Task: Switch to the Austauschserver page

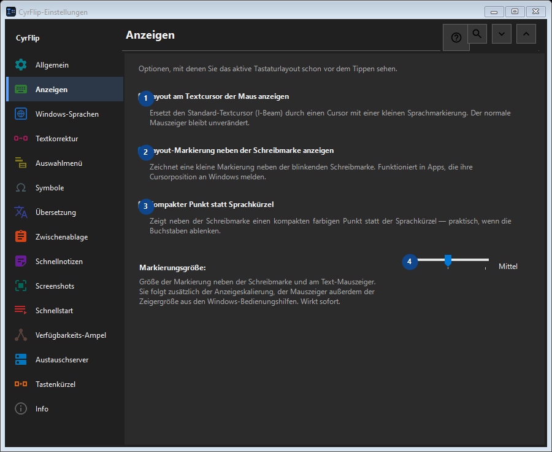Action: pyautogui.click(x=65, y=360)
